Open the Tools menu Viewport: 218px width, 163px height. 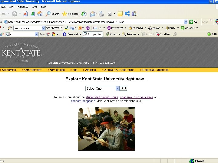click(35, 7)
